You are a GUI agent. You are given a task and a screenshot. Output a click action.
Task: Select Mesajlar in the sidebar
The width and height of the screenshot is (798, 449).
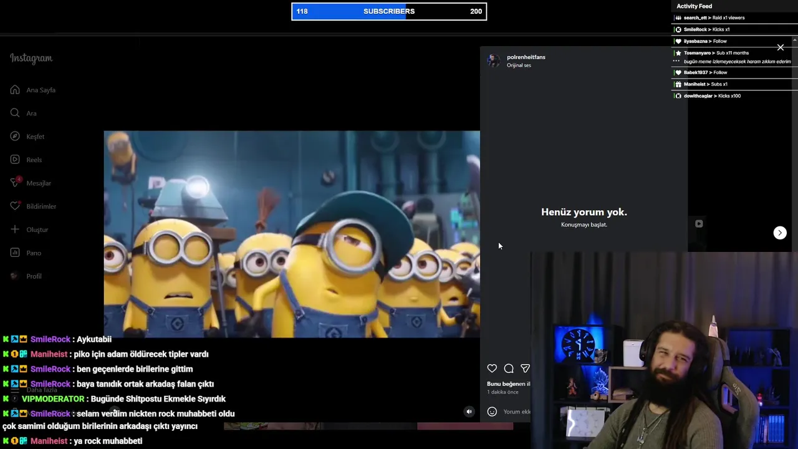pyautogui.click(x=39, y=183)
